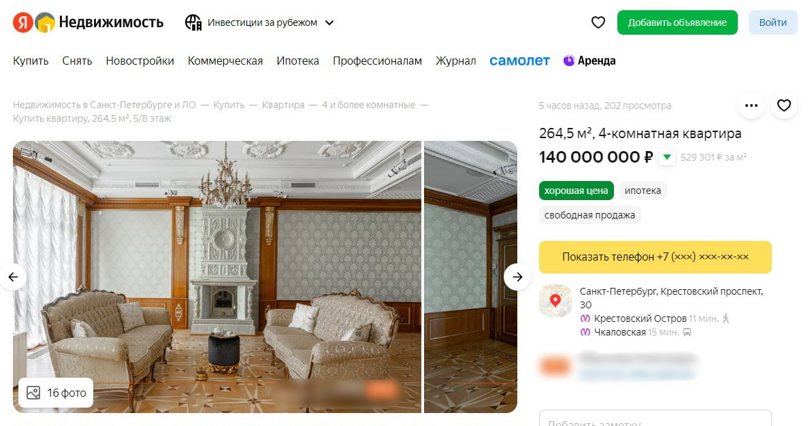The width and height of the screenshot is (810, 426).
Task: Click the Yandex Недвижимость logo
Action: point(88,22)
